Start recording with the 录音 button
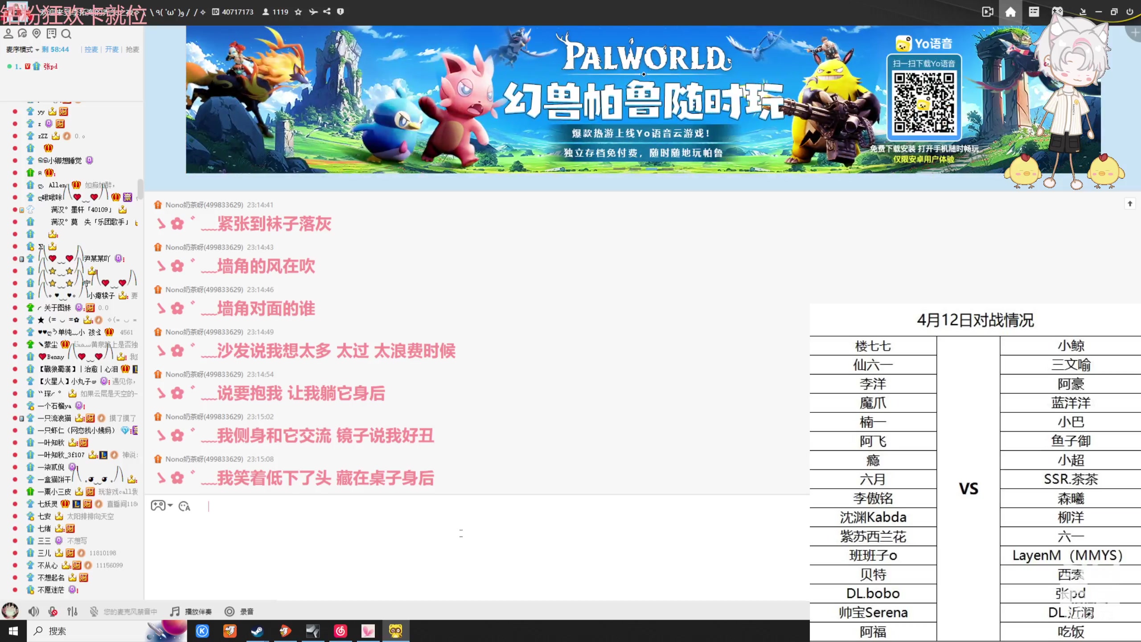Viewport: 1141px width, 642px height. (x=239, y=611)
